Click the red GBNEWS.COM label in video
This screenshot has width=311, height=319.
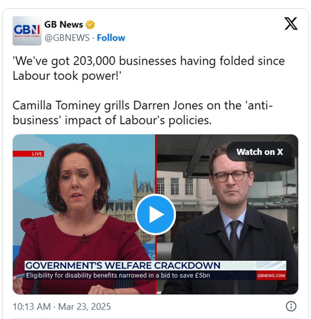[x=271, y=275]
